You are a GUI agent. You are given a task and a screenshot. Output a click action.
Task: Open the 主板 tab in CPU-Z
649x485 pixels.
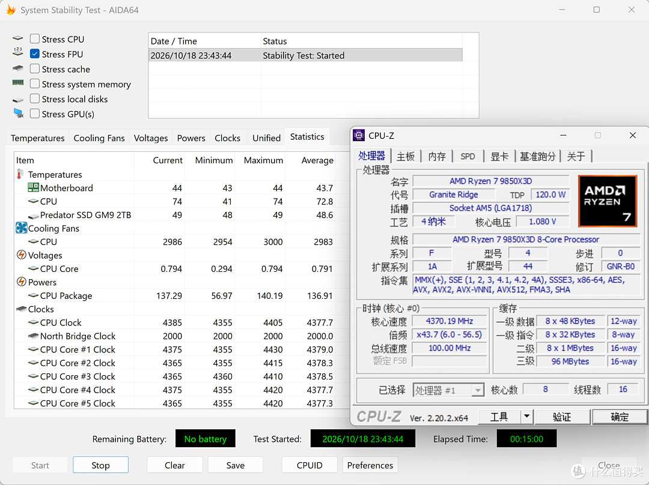point(406,156)
